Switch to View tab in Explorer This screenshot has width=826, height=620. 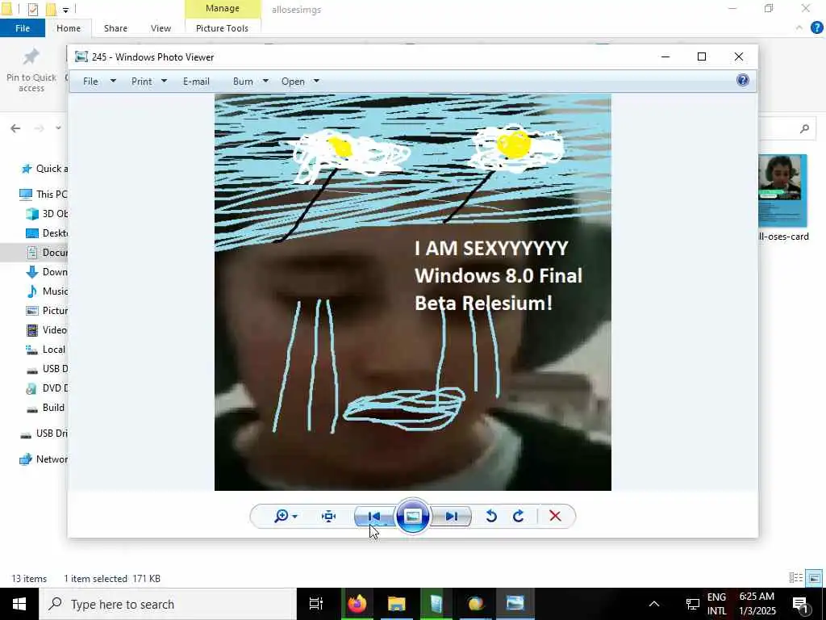(161, 28)
